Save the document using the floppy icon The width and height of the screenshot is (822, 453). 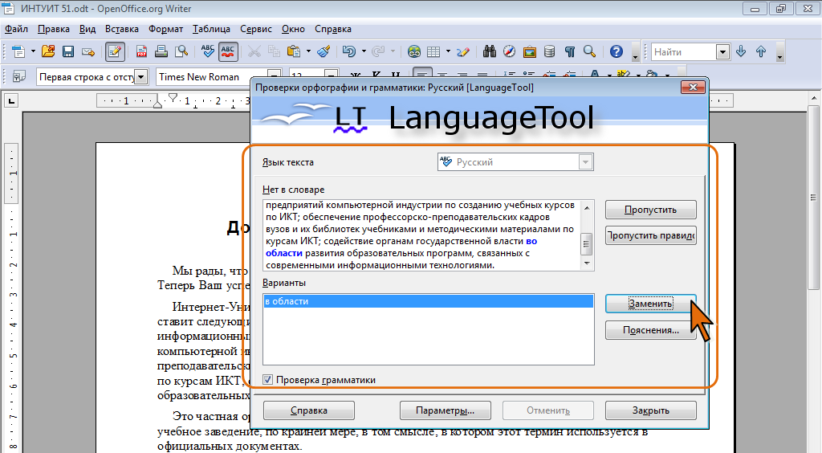68,51
